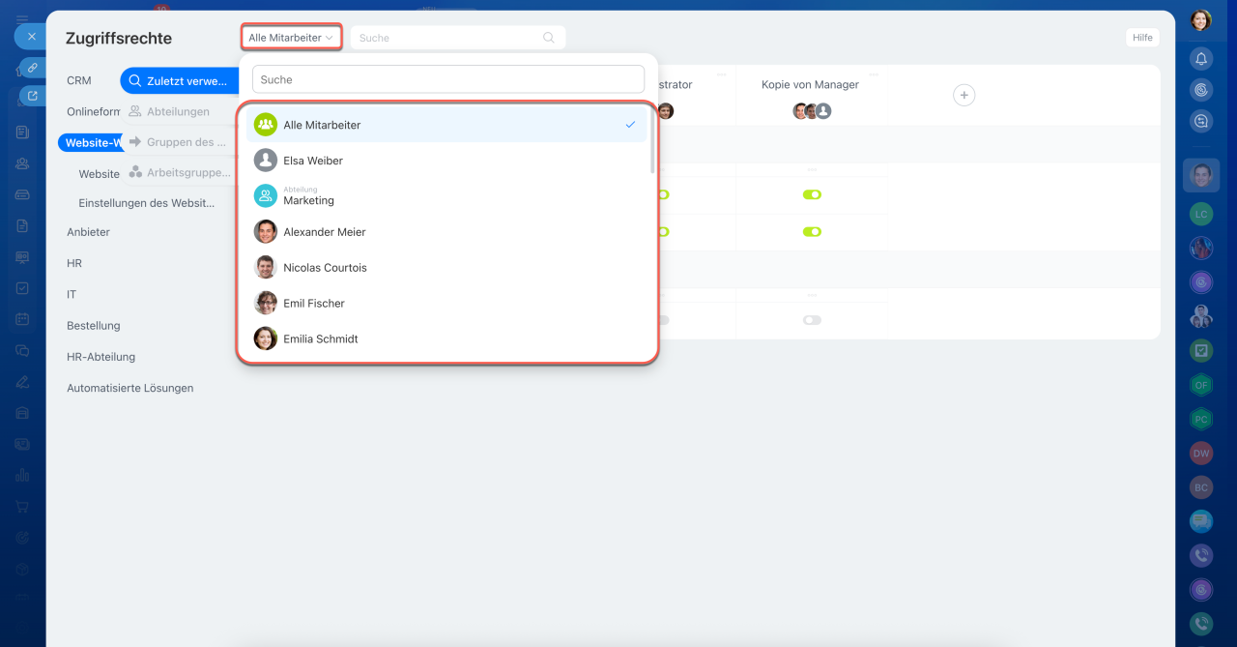Click the member avatars under Kopie von Manager
The height and width of the screenshot is (647, 1237).
(812, 111)
